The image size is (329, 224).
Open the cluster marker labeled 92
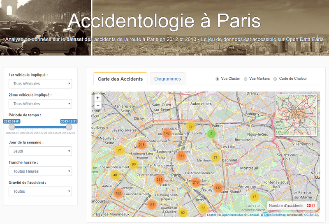pos(183,212)
